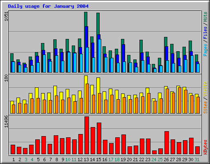Click green day 18 on the x-axis
The image size is (210, 164).
(117, 159)
